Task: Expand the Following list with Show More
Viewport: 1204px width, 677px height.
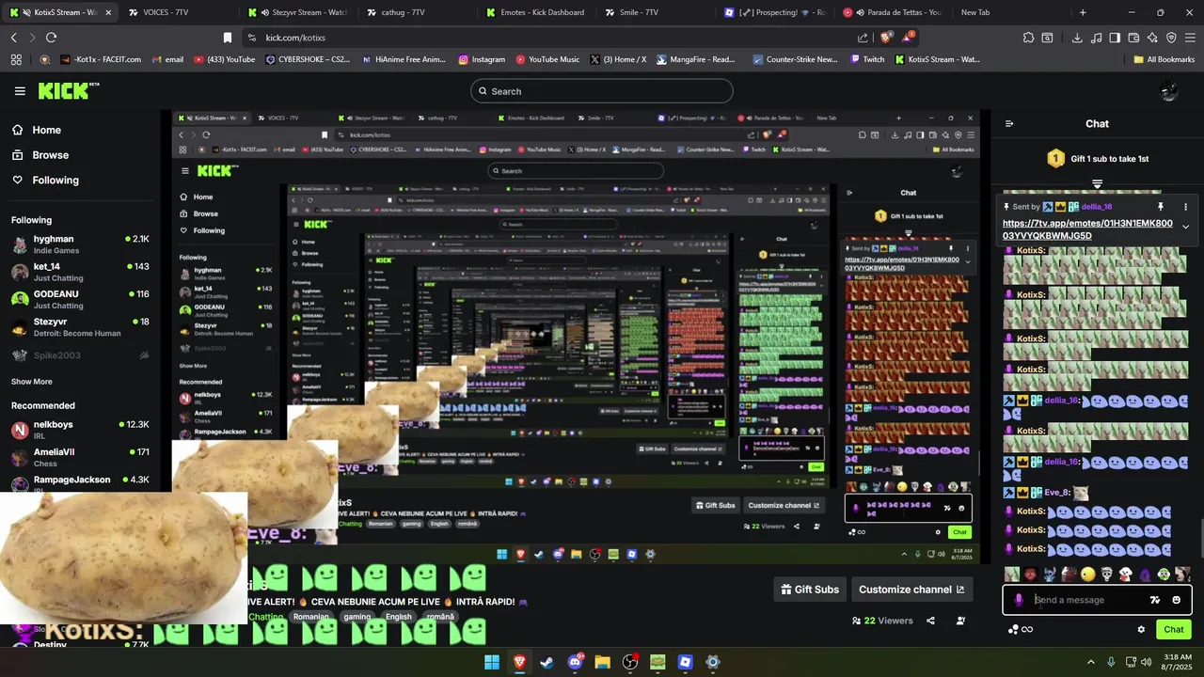Action: point(32,382)
